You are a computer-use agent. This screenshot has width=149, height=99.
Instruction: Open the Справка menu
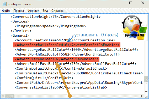(57, 11)
